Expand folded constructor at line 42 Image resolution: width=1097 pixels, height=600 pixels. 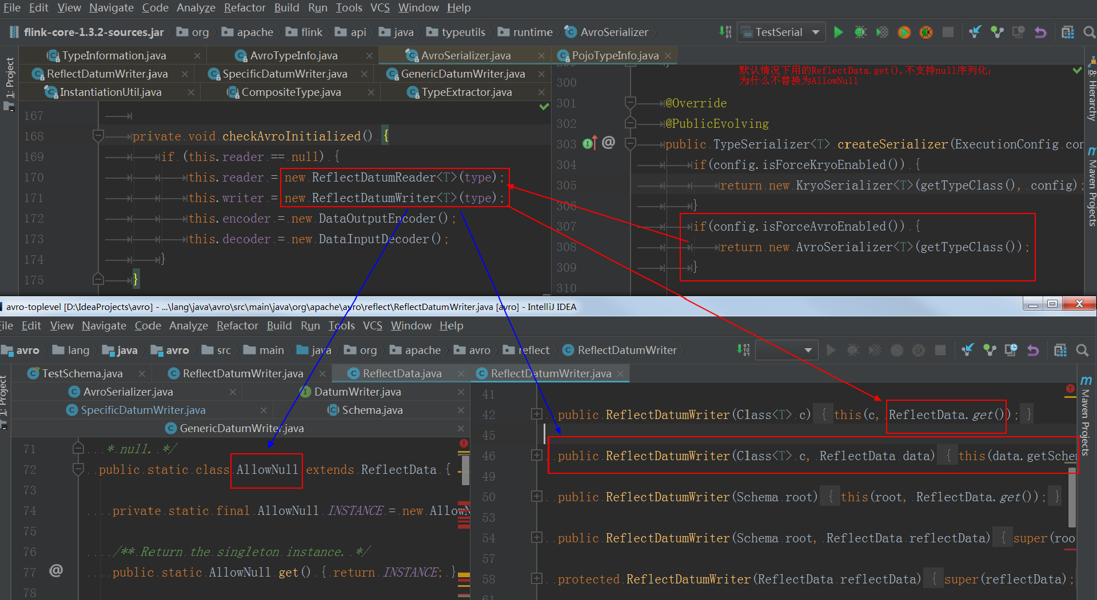pyautogui.click(x=536, y=414)
